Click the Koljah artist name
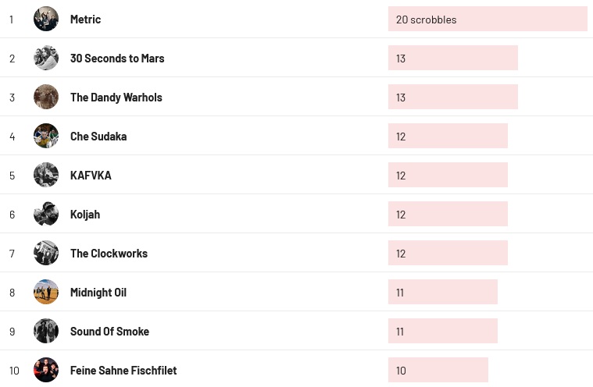The height and width of the screenshot is (387, 593). pos(85,215)
